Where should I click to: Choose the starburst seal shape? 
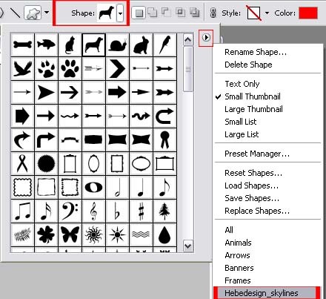[x=46, y=163]
